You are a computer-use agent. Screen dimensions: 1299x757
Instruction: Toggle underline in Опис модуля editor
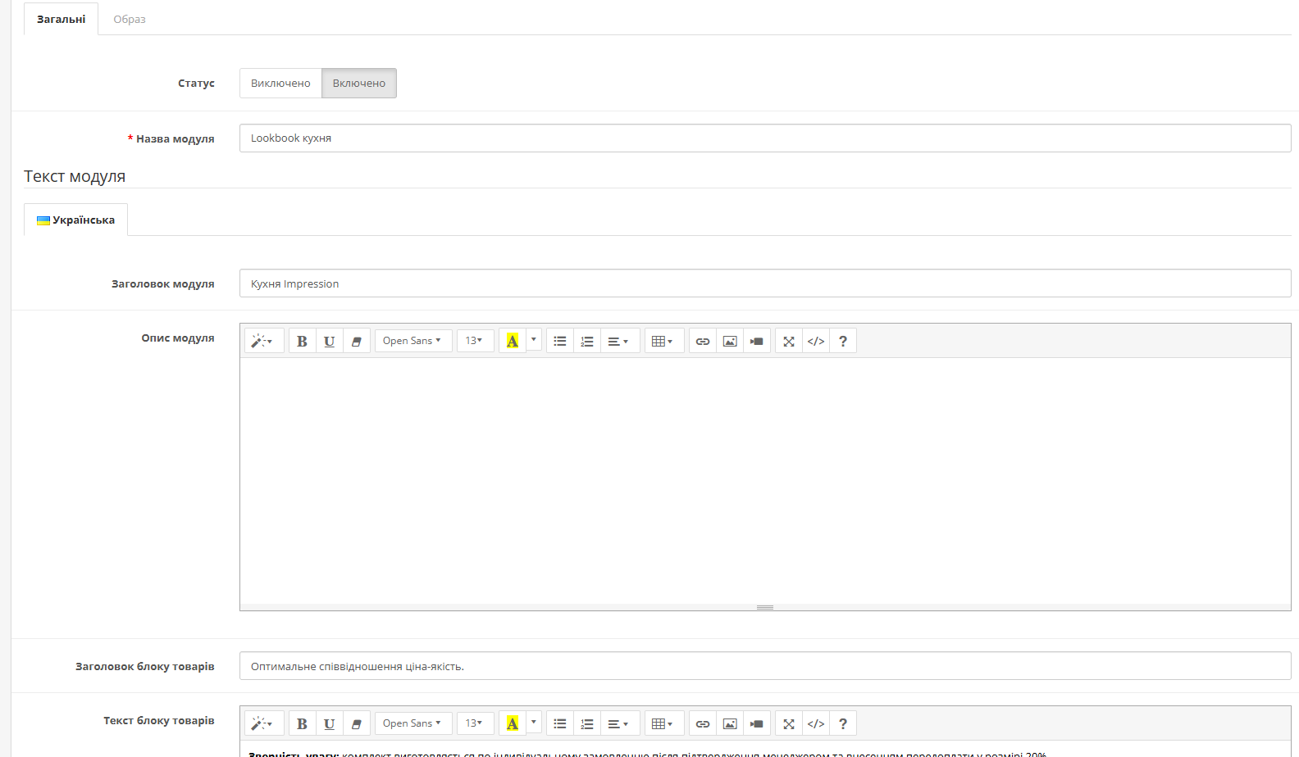tap(329, 341)
